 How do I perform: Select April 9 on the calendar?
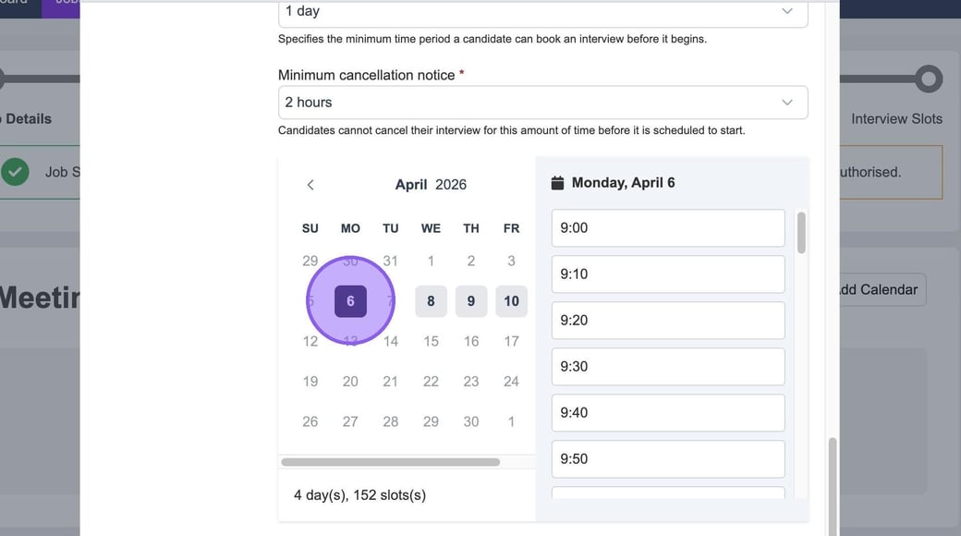[471, 301]
